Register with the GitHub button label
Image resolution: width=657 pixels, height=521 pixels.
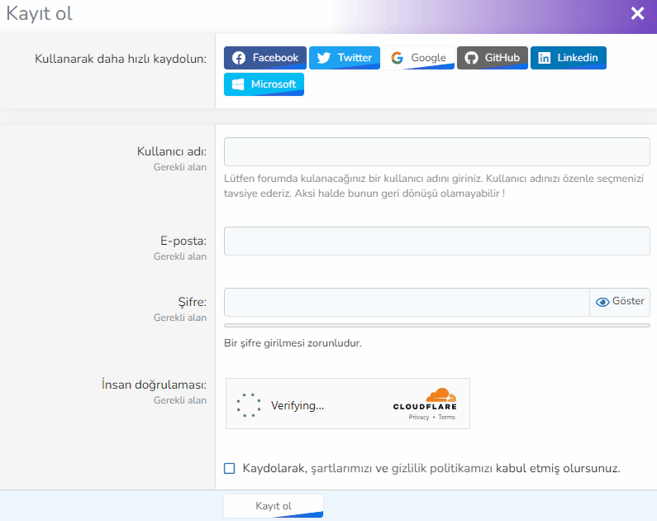502,58
